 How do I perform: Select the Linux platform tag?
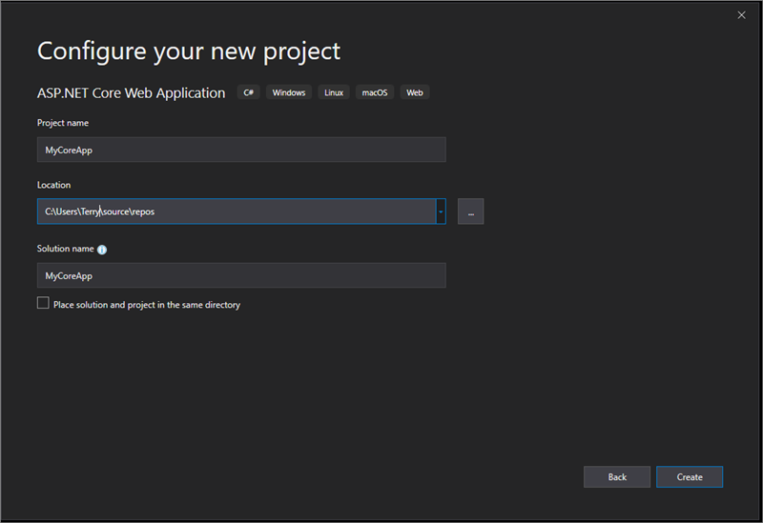333,92
